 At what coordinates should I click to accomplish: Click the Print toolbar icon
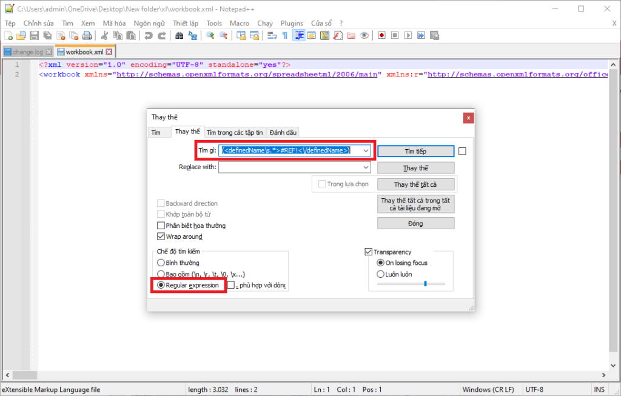point(87,35)
